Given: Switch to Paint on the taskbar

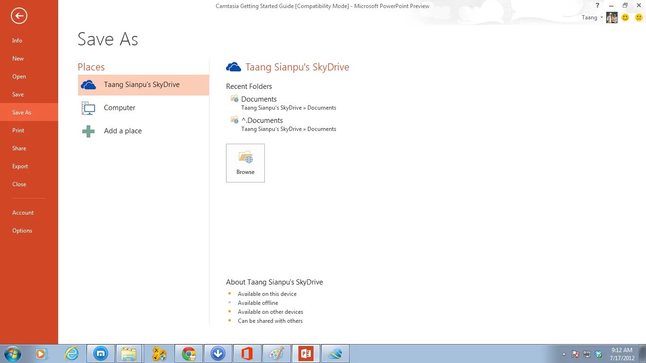Looking at the screenshot, I should click(x=276, y=354).
